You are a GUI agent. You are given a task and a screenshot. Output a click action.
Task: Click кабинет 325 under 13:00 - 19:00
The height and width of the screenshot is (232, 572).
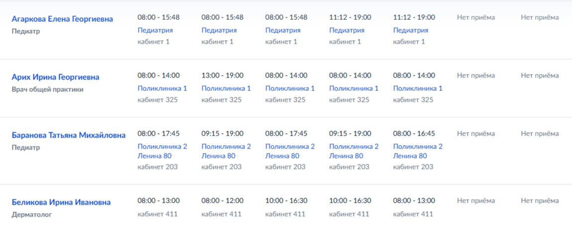pos(222,100)
